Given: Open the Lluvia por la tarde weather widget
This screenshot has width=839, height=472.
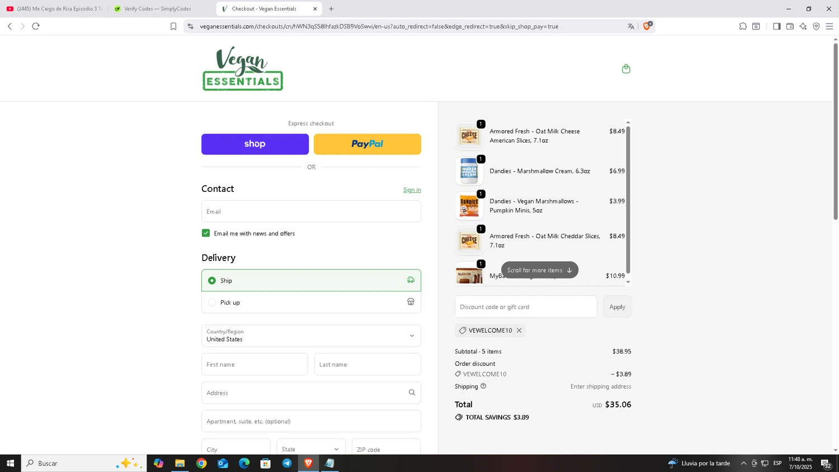Looking at the screenshot, I should (699, 463).
